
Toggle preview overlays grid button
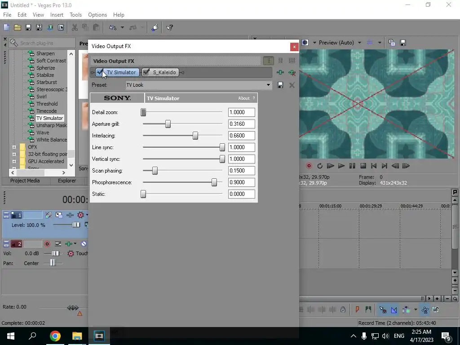370,43
